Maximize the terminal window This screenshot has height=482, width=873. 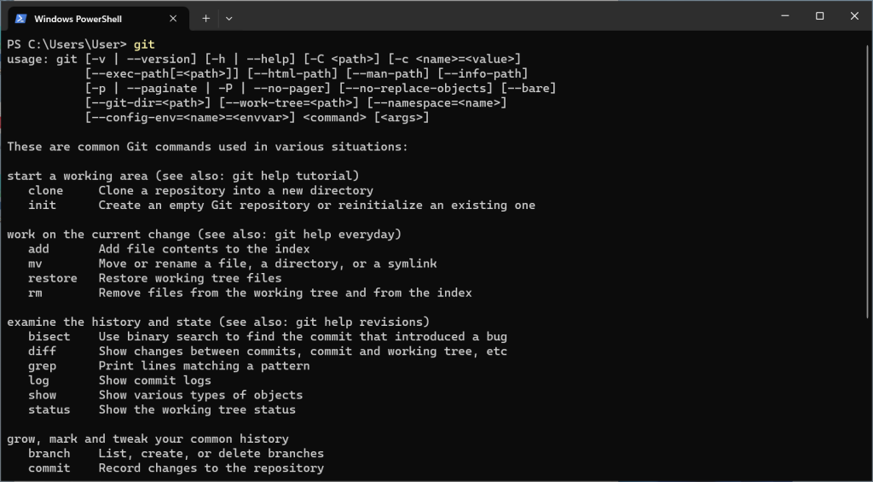click(819, 16)
